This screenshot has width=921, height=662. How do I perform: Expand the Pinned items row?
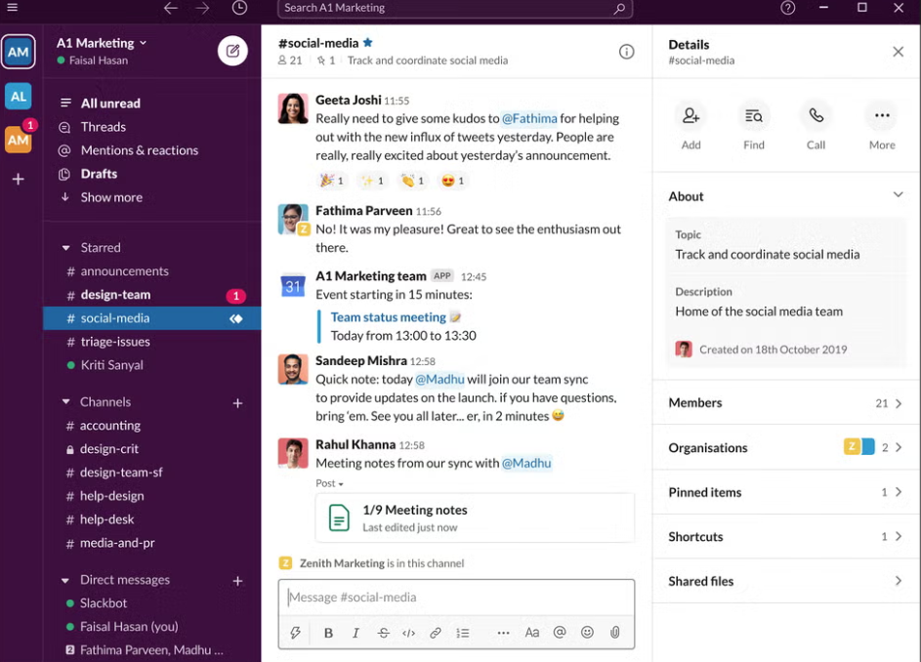click(x=785, y=492)
